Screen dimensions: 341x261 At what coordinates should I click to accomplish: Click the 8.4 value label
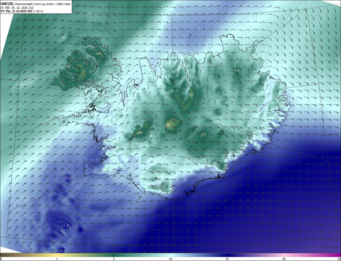point(23,85)
